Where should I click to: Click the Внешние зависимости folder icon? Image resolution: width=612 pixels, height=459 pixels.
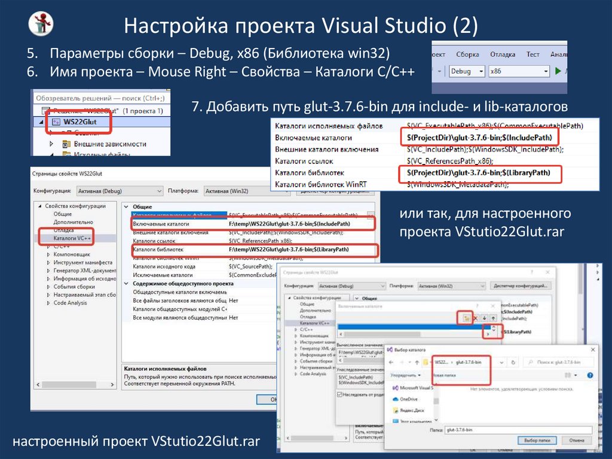tap(66, 144)
